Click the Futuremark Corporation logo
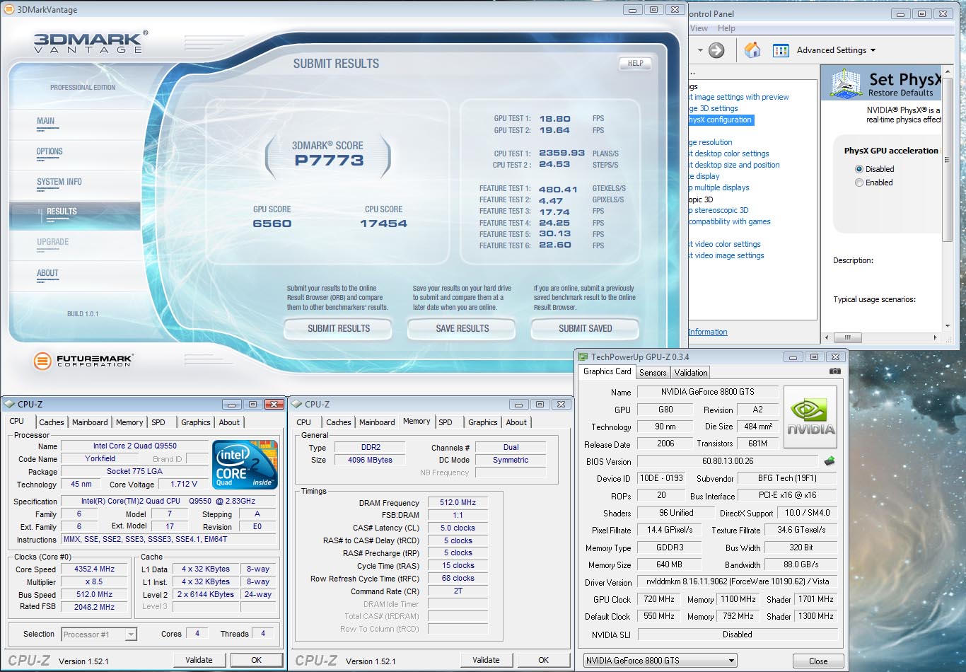The image size is (966, 672). (x=83, y=361)
